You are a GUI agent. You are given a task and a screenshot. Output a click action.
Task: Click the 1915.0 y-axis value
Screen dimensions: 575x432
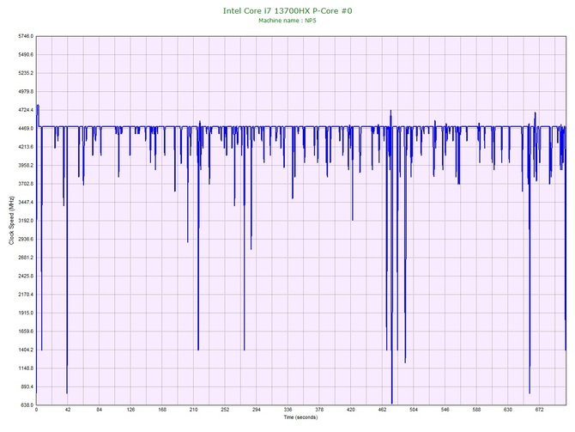pos(26,313)
